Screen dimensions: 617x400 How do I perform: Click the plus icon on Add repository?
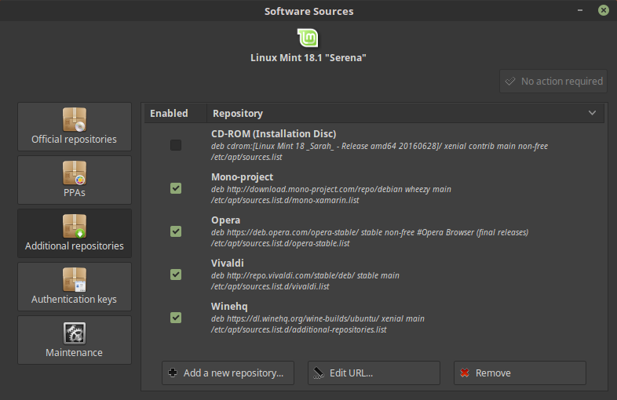coord(173,373)
